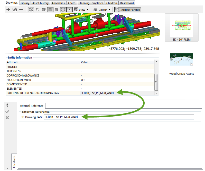Select the wireframe cube display mode

pyautogui.click(x=38, y=9)
